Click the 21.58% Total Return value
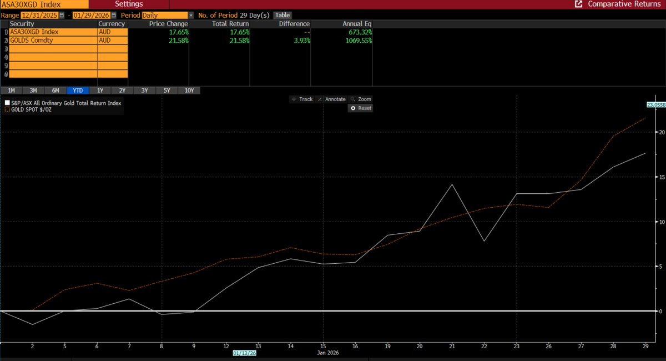 click(239, 41)
